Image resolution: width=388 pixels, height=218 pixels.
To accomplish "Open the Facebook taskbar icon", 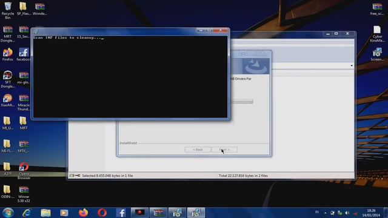I will 121,213.
